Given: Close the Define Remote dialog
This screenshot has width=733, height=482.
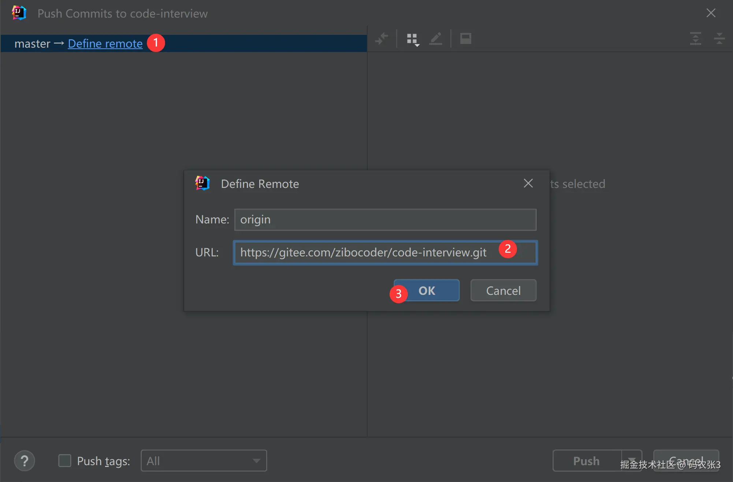Looking at the screenshot, I should click(x=528, y=183).
